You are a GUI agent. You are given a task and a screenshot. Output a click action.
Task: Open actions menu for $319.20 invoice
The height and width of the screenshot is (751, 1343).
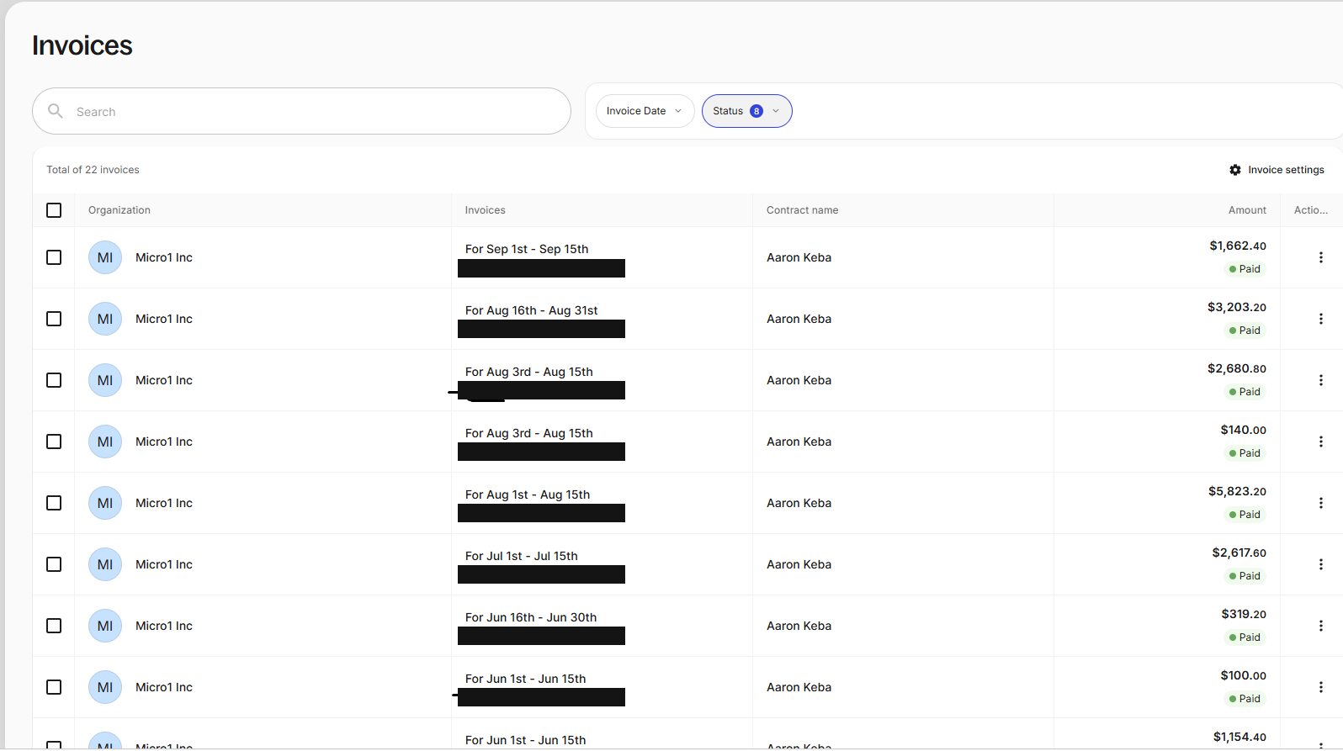pos(1320,626)
